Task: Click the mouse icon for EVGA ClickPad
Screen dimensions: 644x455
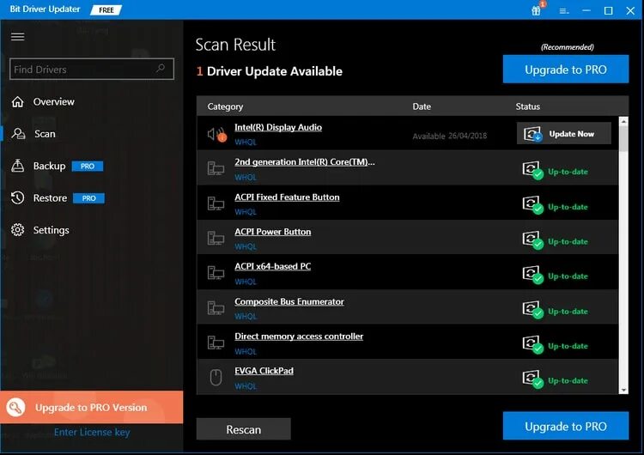Action: [x=216, y=378]
